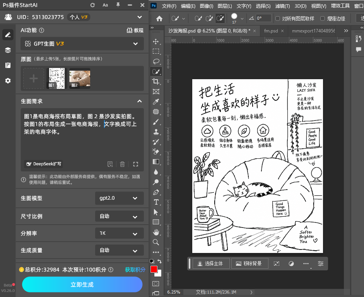Open brush preset picker dropdown arrow

(x=242, y=19)
